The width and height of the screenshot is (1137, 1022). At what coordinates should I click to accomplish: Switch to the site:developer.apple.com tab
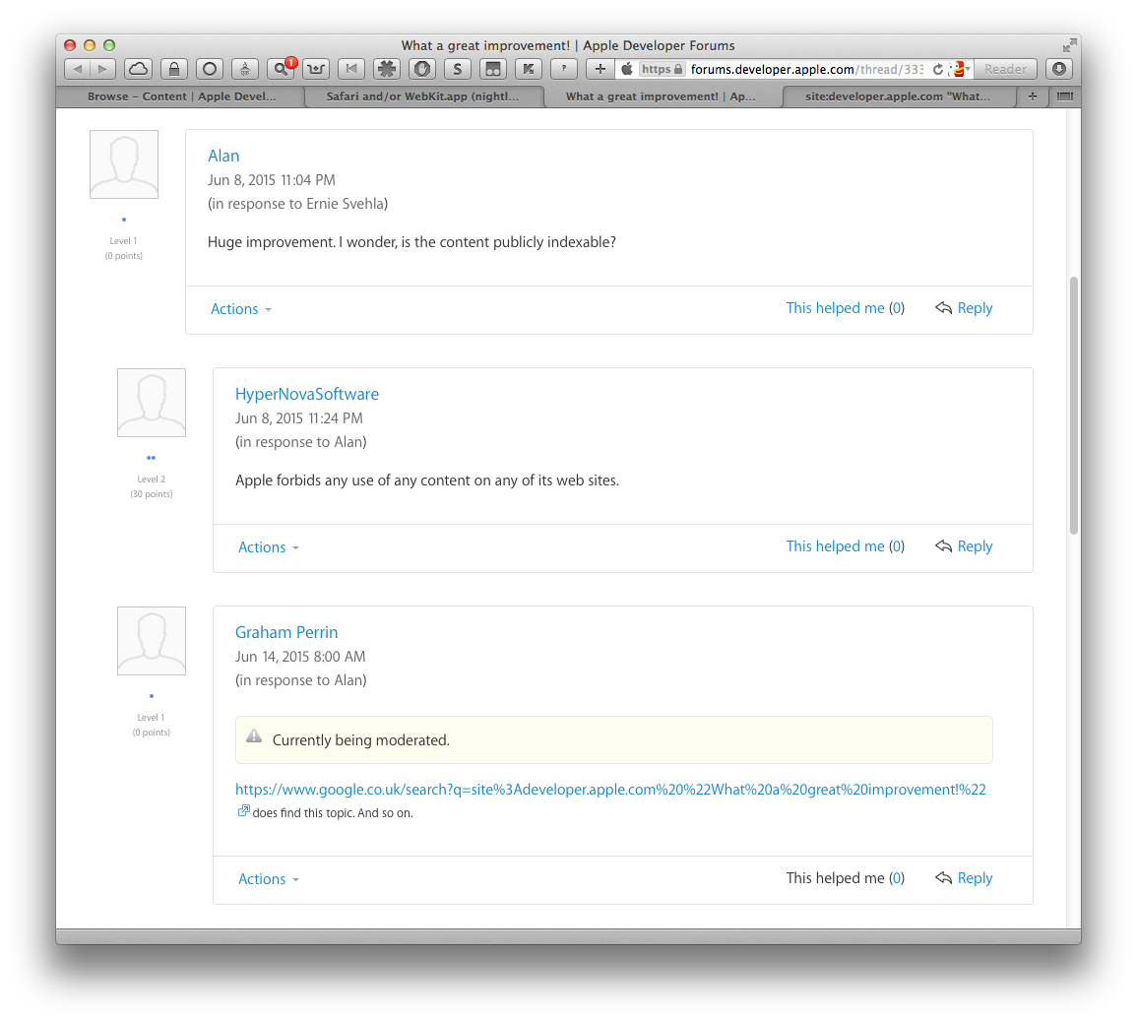[898, 96]
